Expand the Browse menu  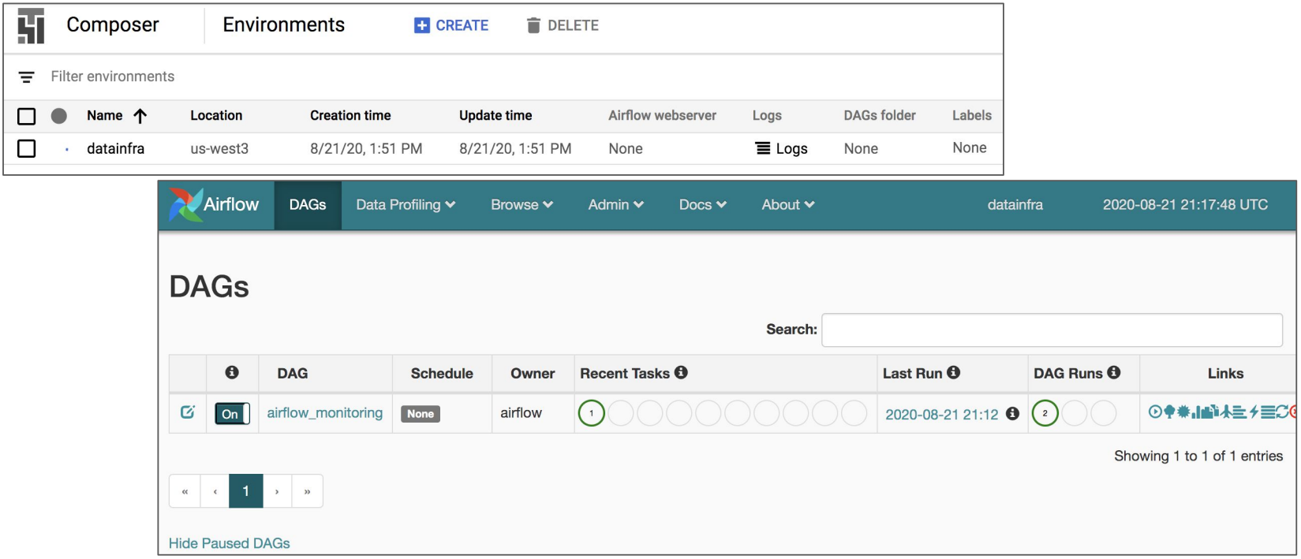(x=522, y=205)
